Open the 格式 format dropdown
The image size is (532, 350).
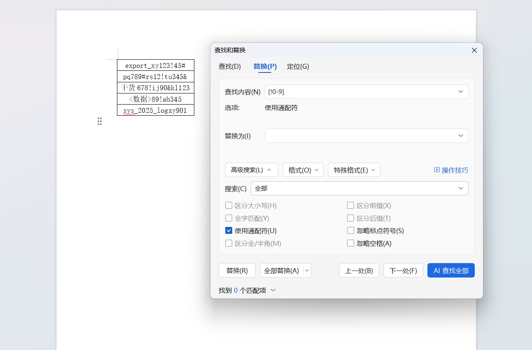[x=303, y=170]
